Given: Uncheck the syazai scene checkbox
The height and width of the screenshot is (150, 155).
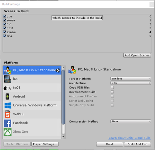Looking at the screenshot, I should 5,32.
